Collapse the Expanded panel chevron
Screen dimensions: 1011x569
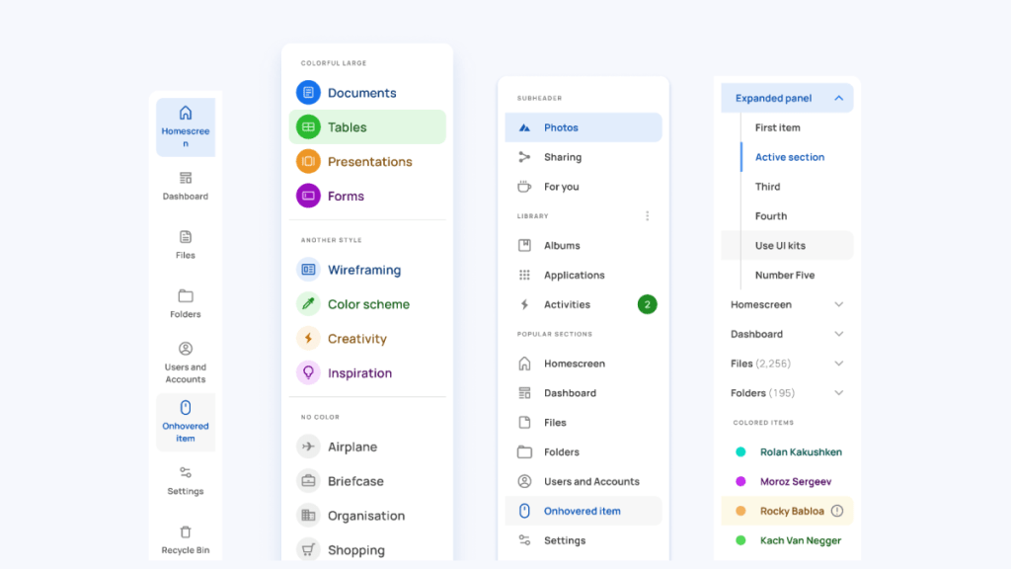coord(838,99)
